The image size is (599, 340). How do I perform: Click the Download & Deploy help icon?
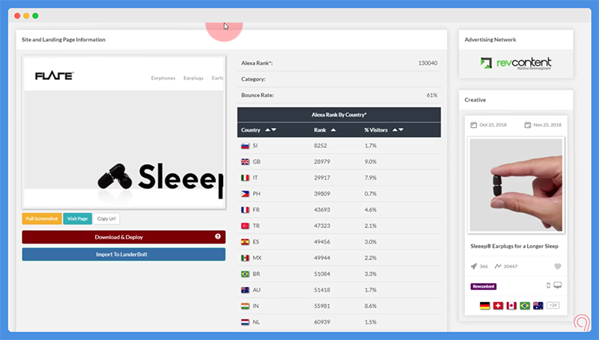coord(218,237)
